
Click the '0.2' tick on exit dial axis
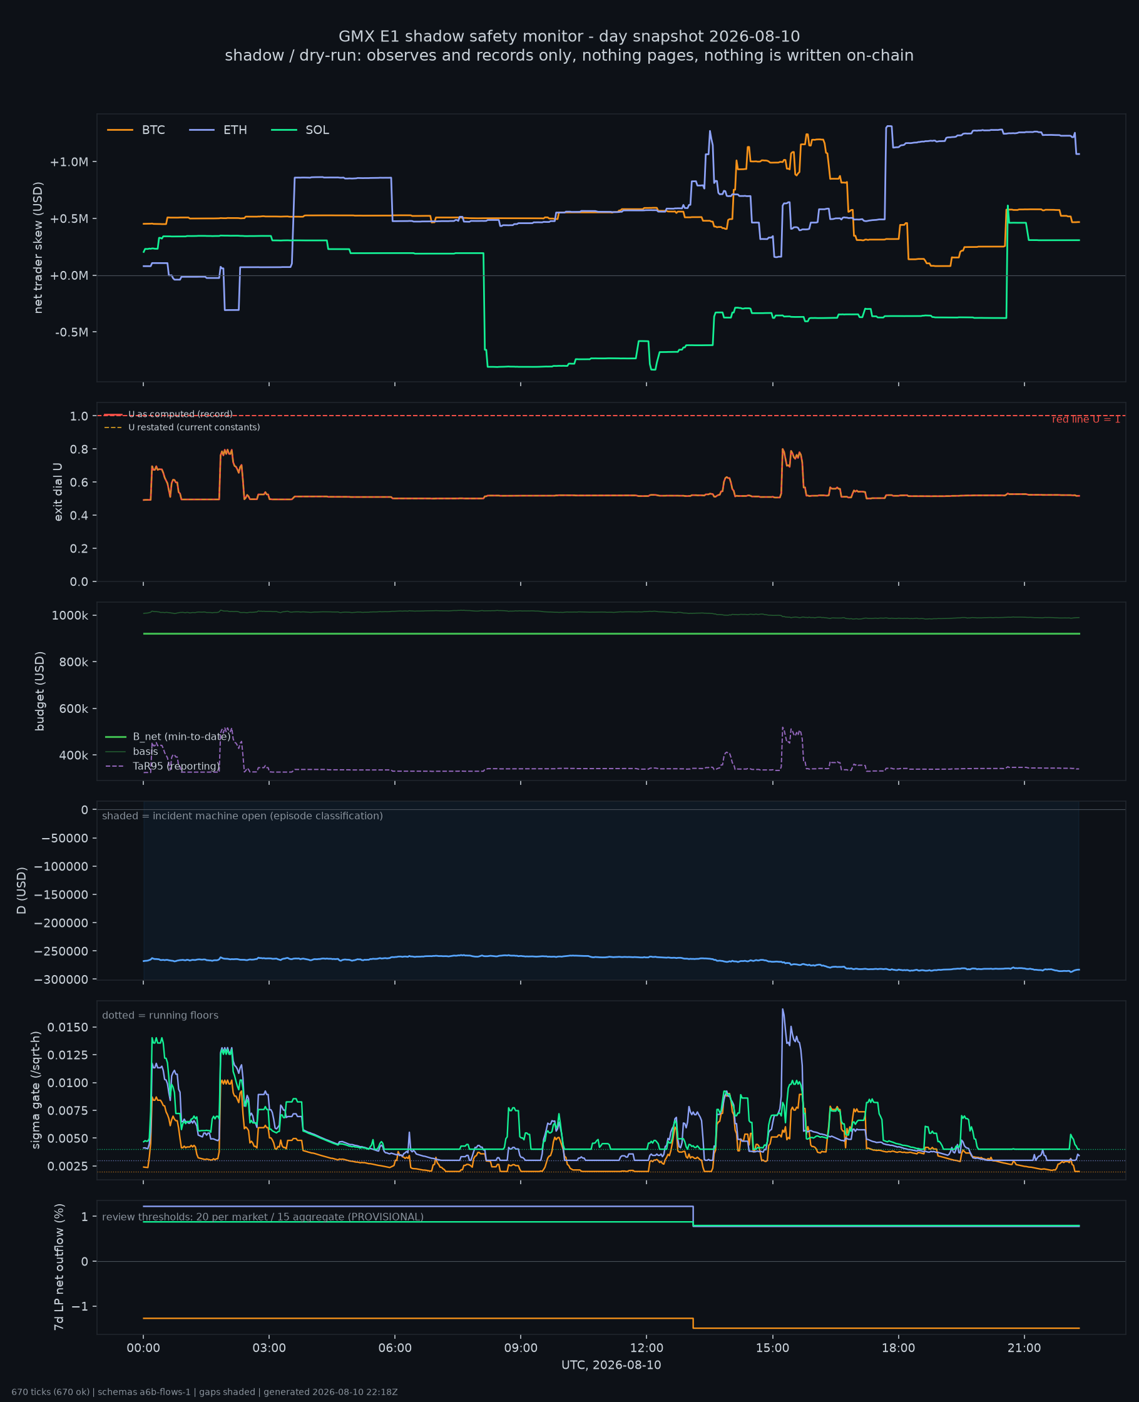pyautogui.click(x=79, y=548)
